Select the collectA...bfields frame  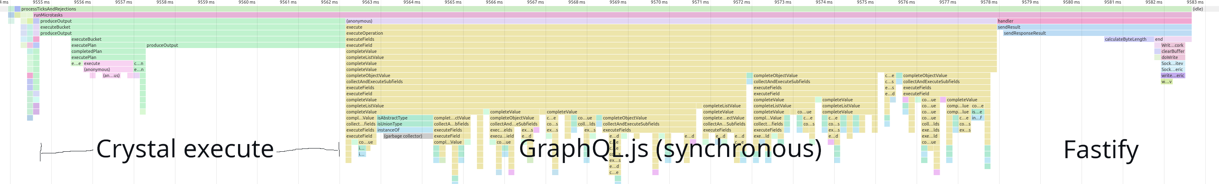452,124
